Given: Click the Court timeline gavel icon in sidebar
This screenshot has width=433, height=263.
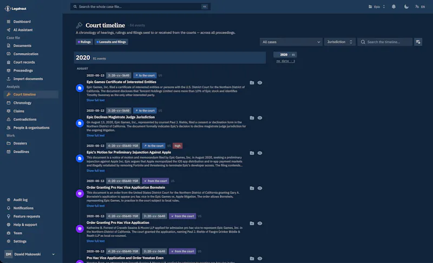Looking at the screenshot, I should point(9,94).
